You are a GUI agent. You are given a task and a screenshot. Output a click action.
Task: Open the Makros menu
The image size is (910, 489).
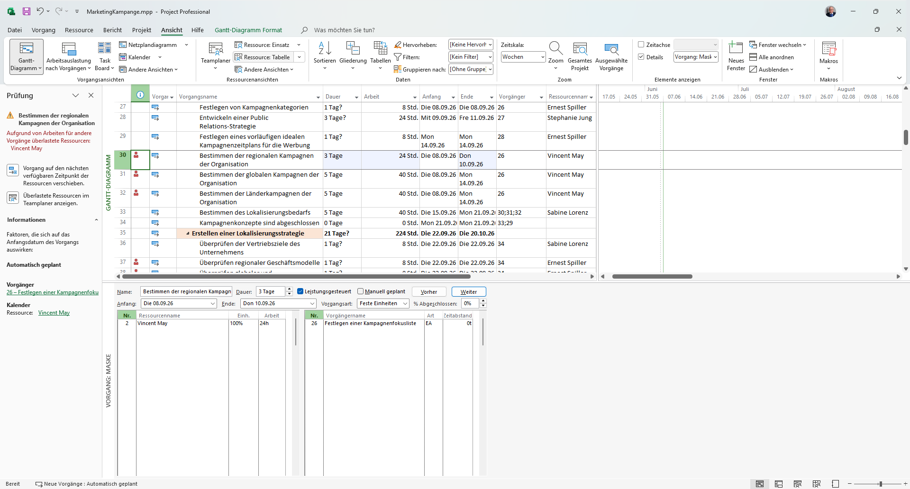(828, 56)
